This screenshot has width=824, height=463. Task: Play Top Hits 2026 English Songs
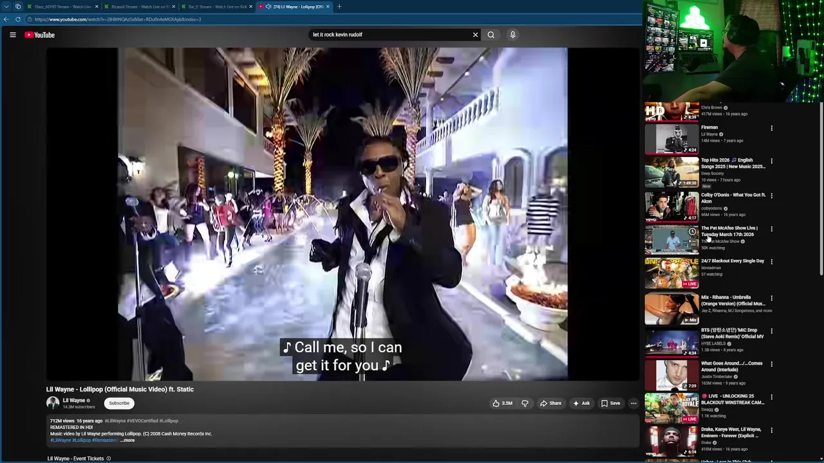[672, 172]
